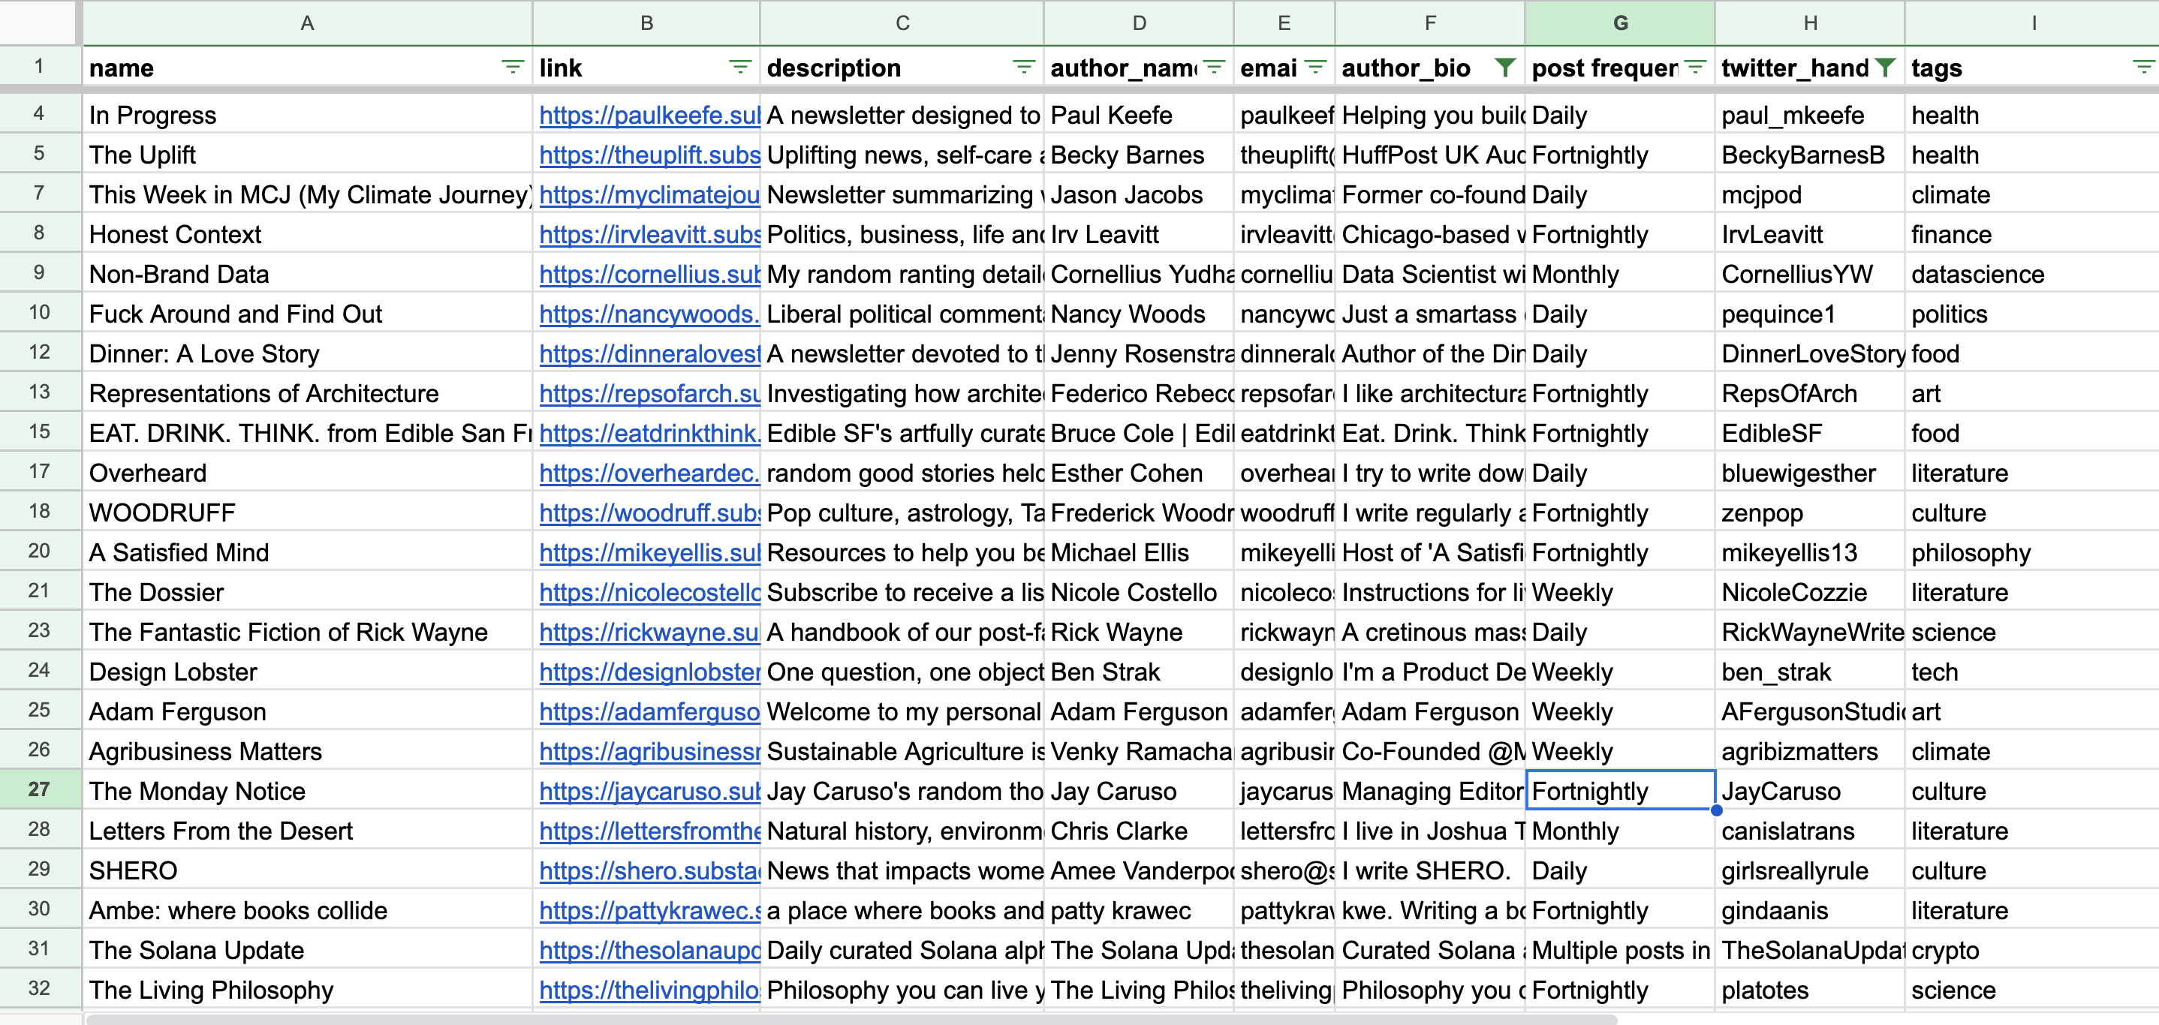Select author cell 'Nicole Costello'

(1139, 592)
